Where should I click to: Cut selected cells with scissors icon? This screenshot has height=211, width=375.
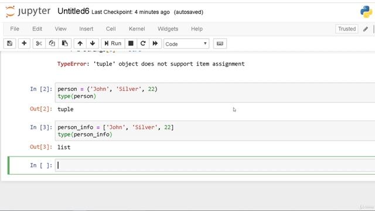[39, 43]
